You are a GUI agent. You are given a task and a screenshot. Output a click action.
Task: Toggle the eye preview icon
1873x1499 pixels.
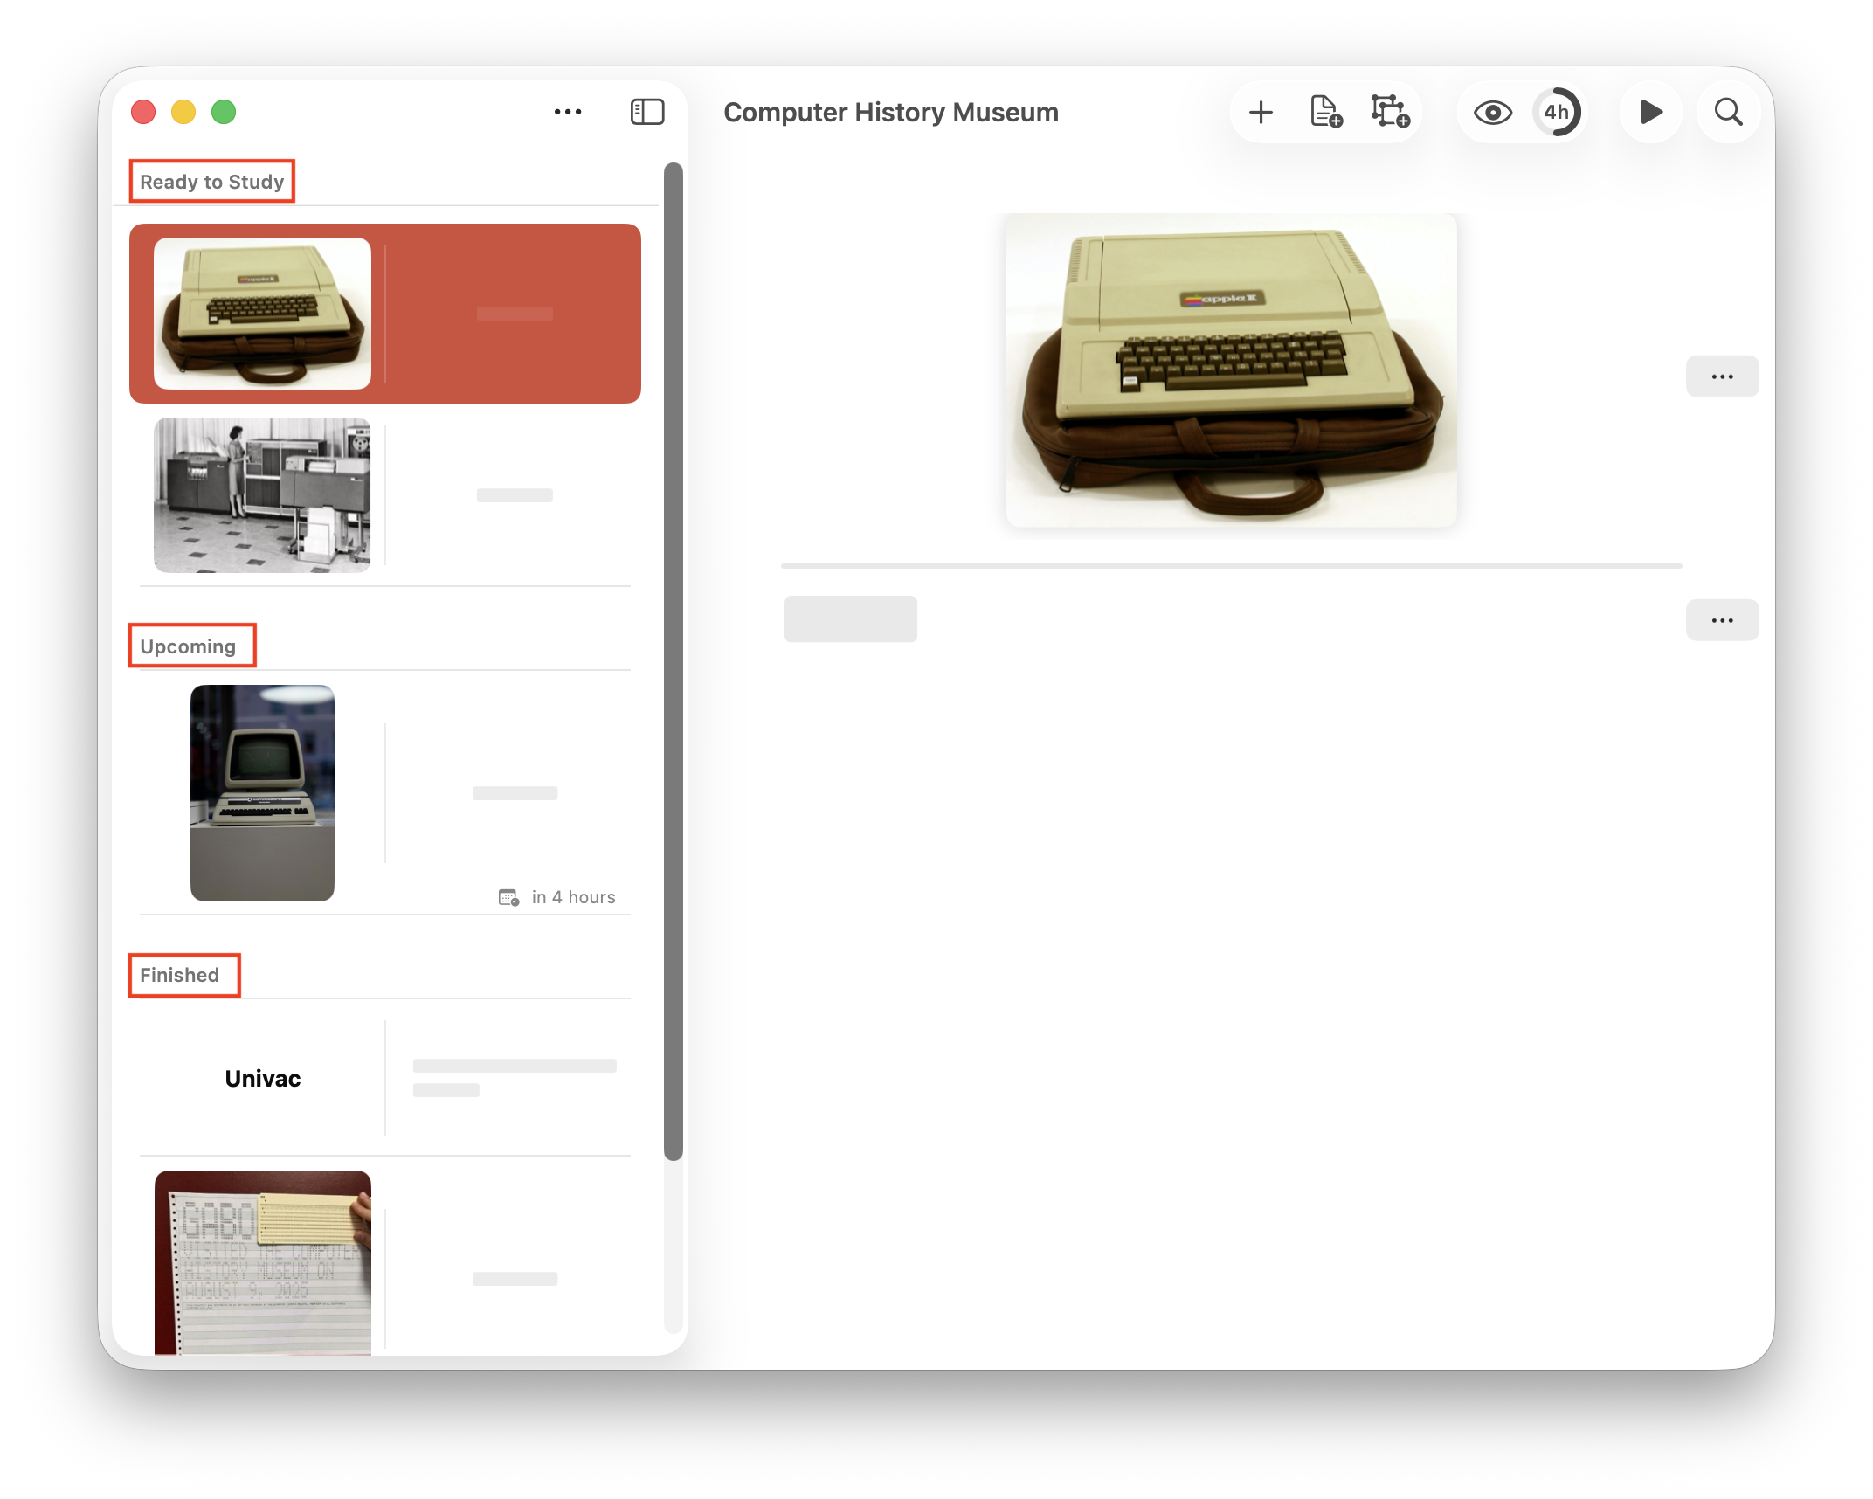tap(1492, 113)
